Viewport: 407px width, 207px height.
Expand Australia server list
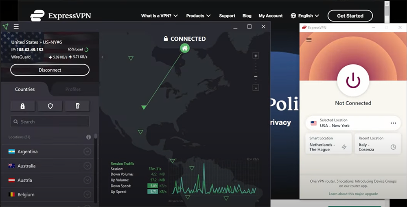coord(88,166)
